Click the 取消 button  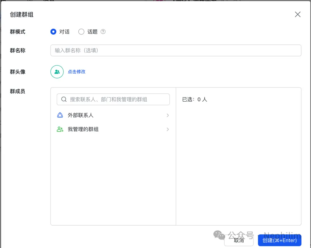pyautogui.click(x=239, y=240)
